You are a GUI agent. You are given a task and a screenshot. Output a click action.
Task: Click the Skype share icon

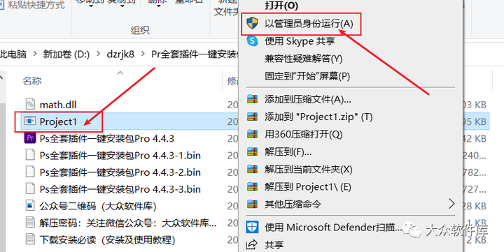coord(252,41)
